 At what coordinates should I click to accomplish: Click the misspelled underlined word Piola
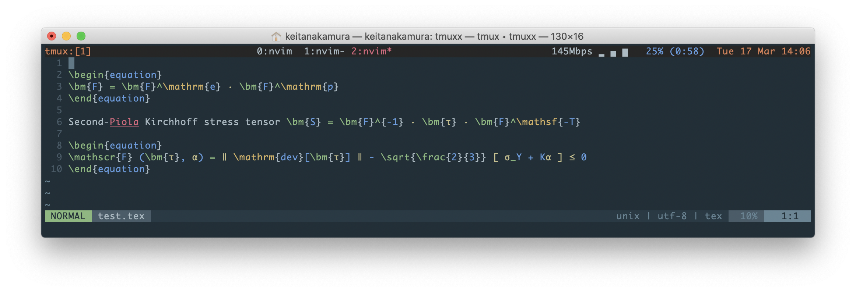pos(124,122)
